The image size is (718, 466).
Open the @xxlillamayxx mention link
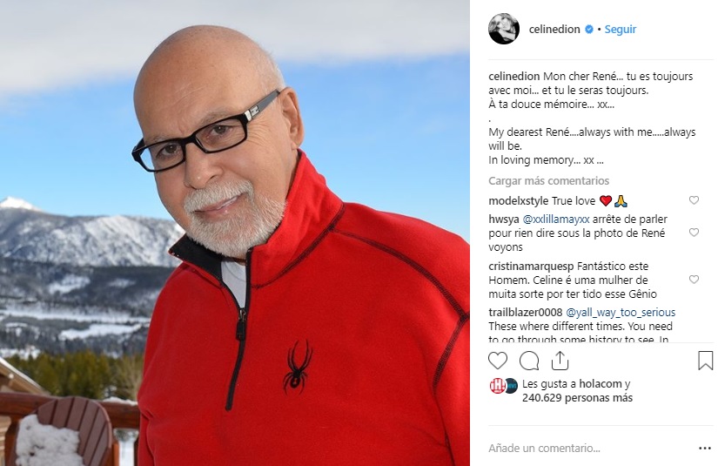556,219
